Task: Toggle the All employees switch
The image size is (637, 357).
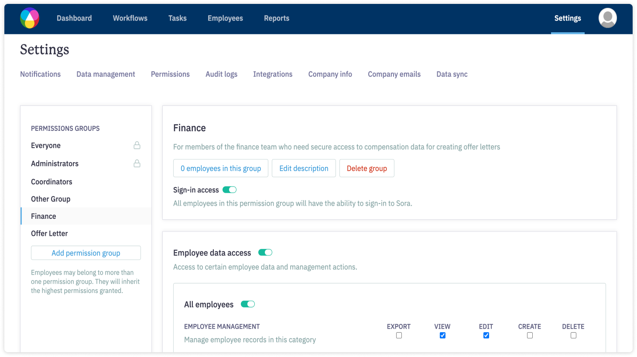Action: tap(248, 304)
